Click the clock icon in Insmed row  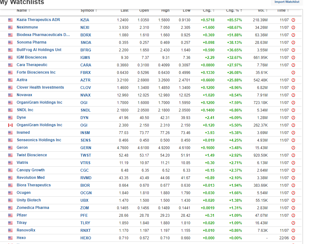[x=293, y=132]
